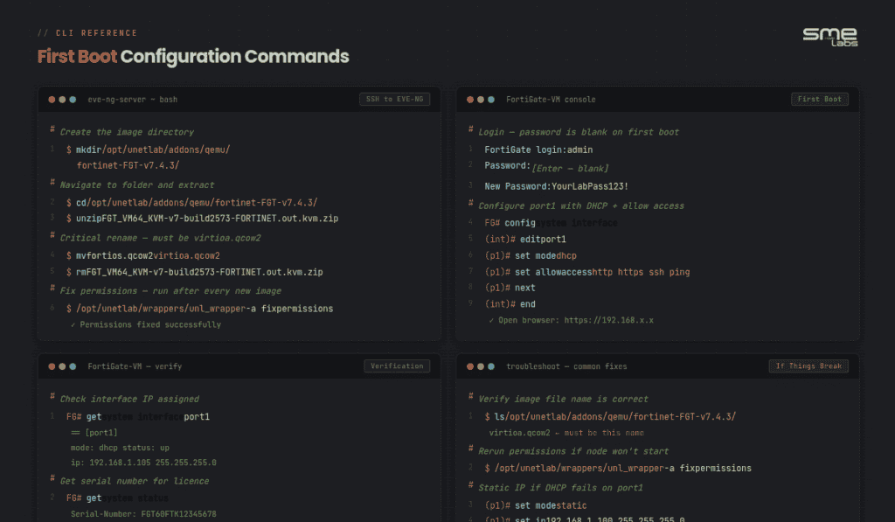The height and width of the screenshot is (522, 895).
Task: Click blue dot in FortiGate-VM console panel
Action: (x=491, y=100)
